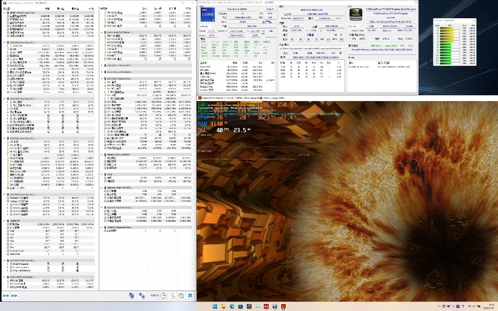
Task: Click the Micron NVMe drive entry
Action: (392, 66)
